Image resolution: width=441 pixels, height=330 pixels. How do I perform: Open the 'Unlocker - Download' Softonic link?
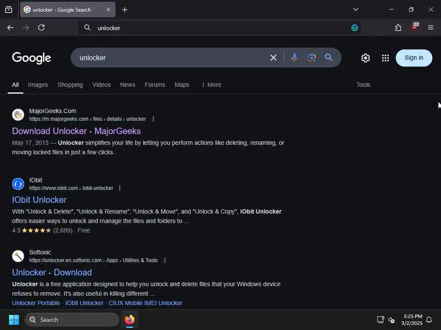pyautogui.click(x=52, y=272)
